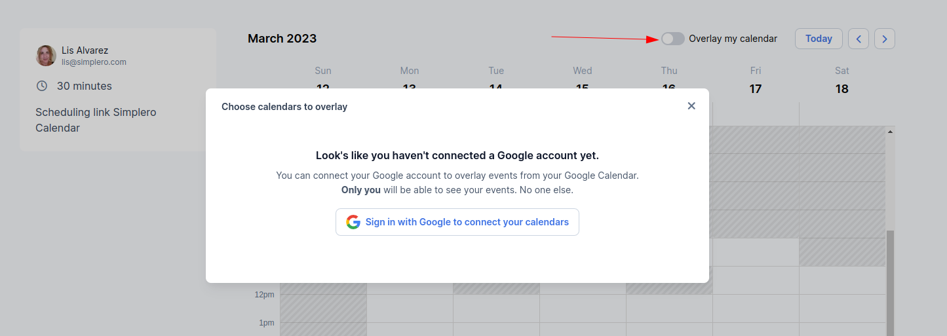Jump to Today in the calendar
The image size is (947, 336).
(x=819, y=39)
